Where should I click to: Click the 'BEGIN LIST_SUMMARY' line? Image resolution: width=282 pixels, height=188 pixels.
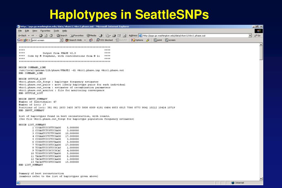(32, 125)
